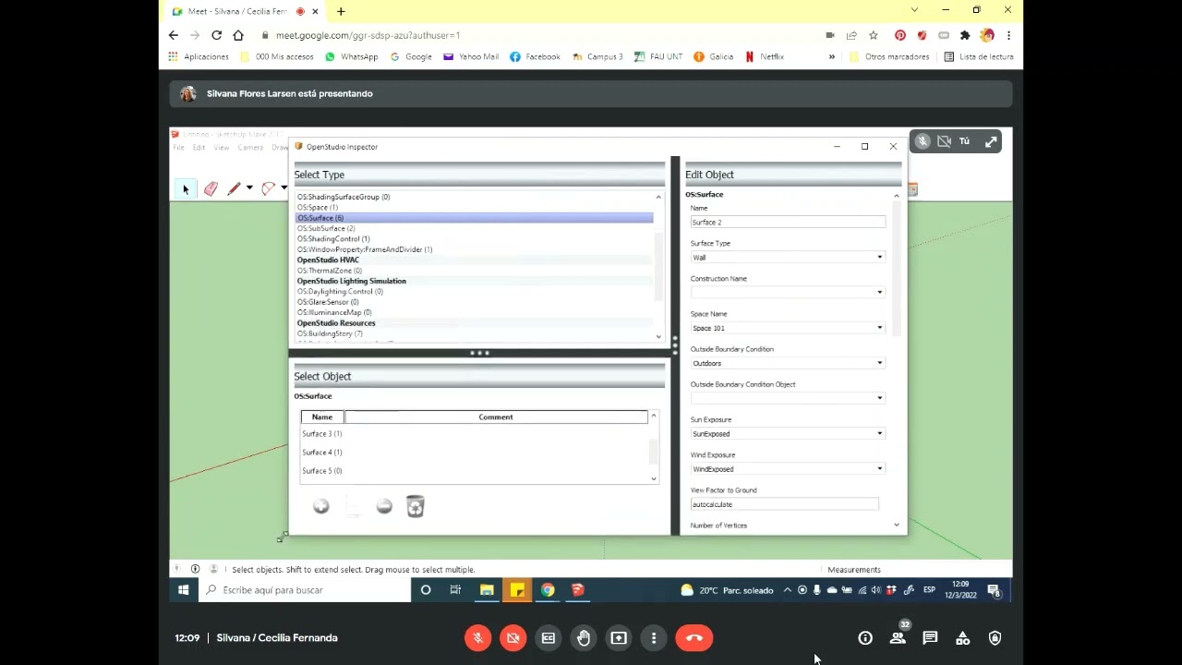Image resolution: width=1182 pixels, height=665 pixels.
Task: Go back in Chrome
Action: point(174,35)
